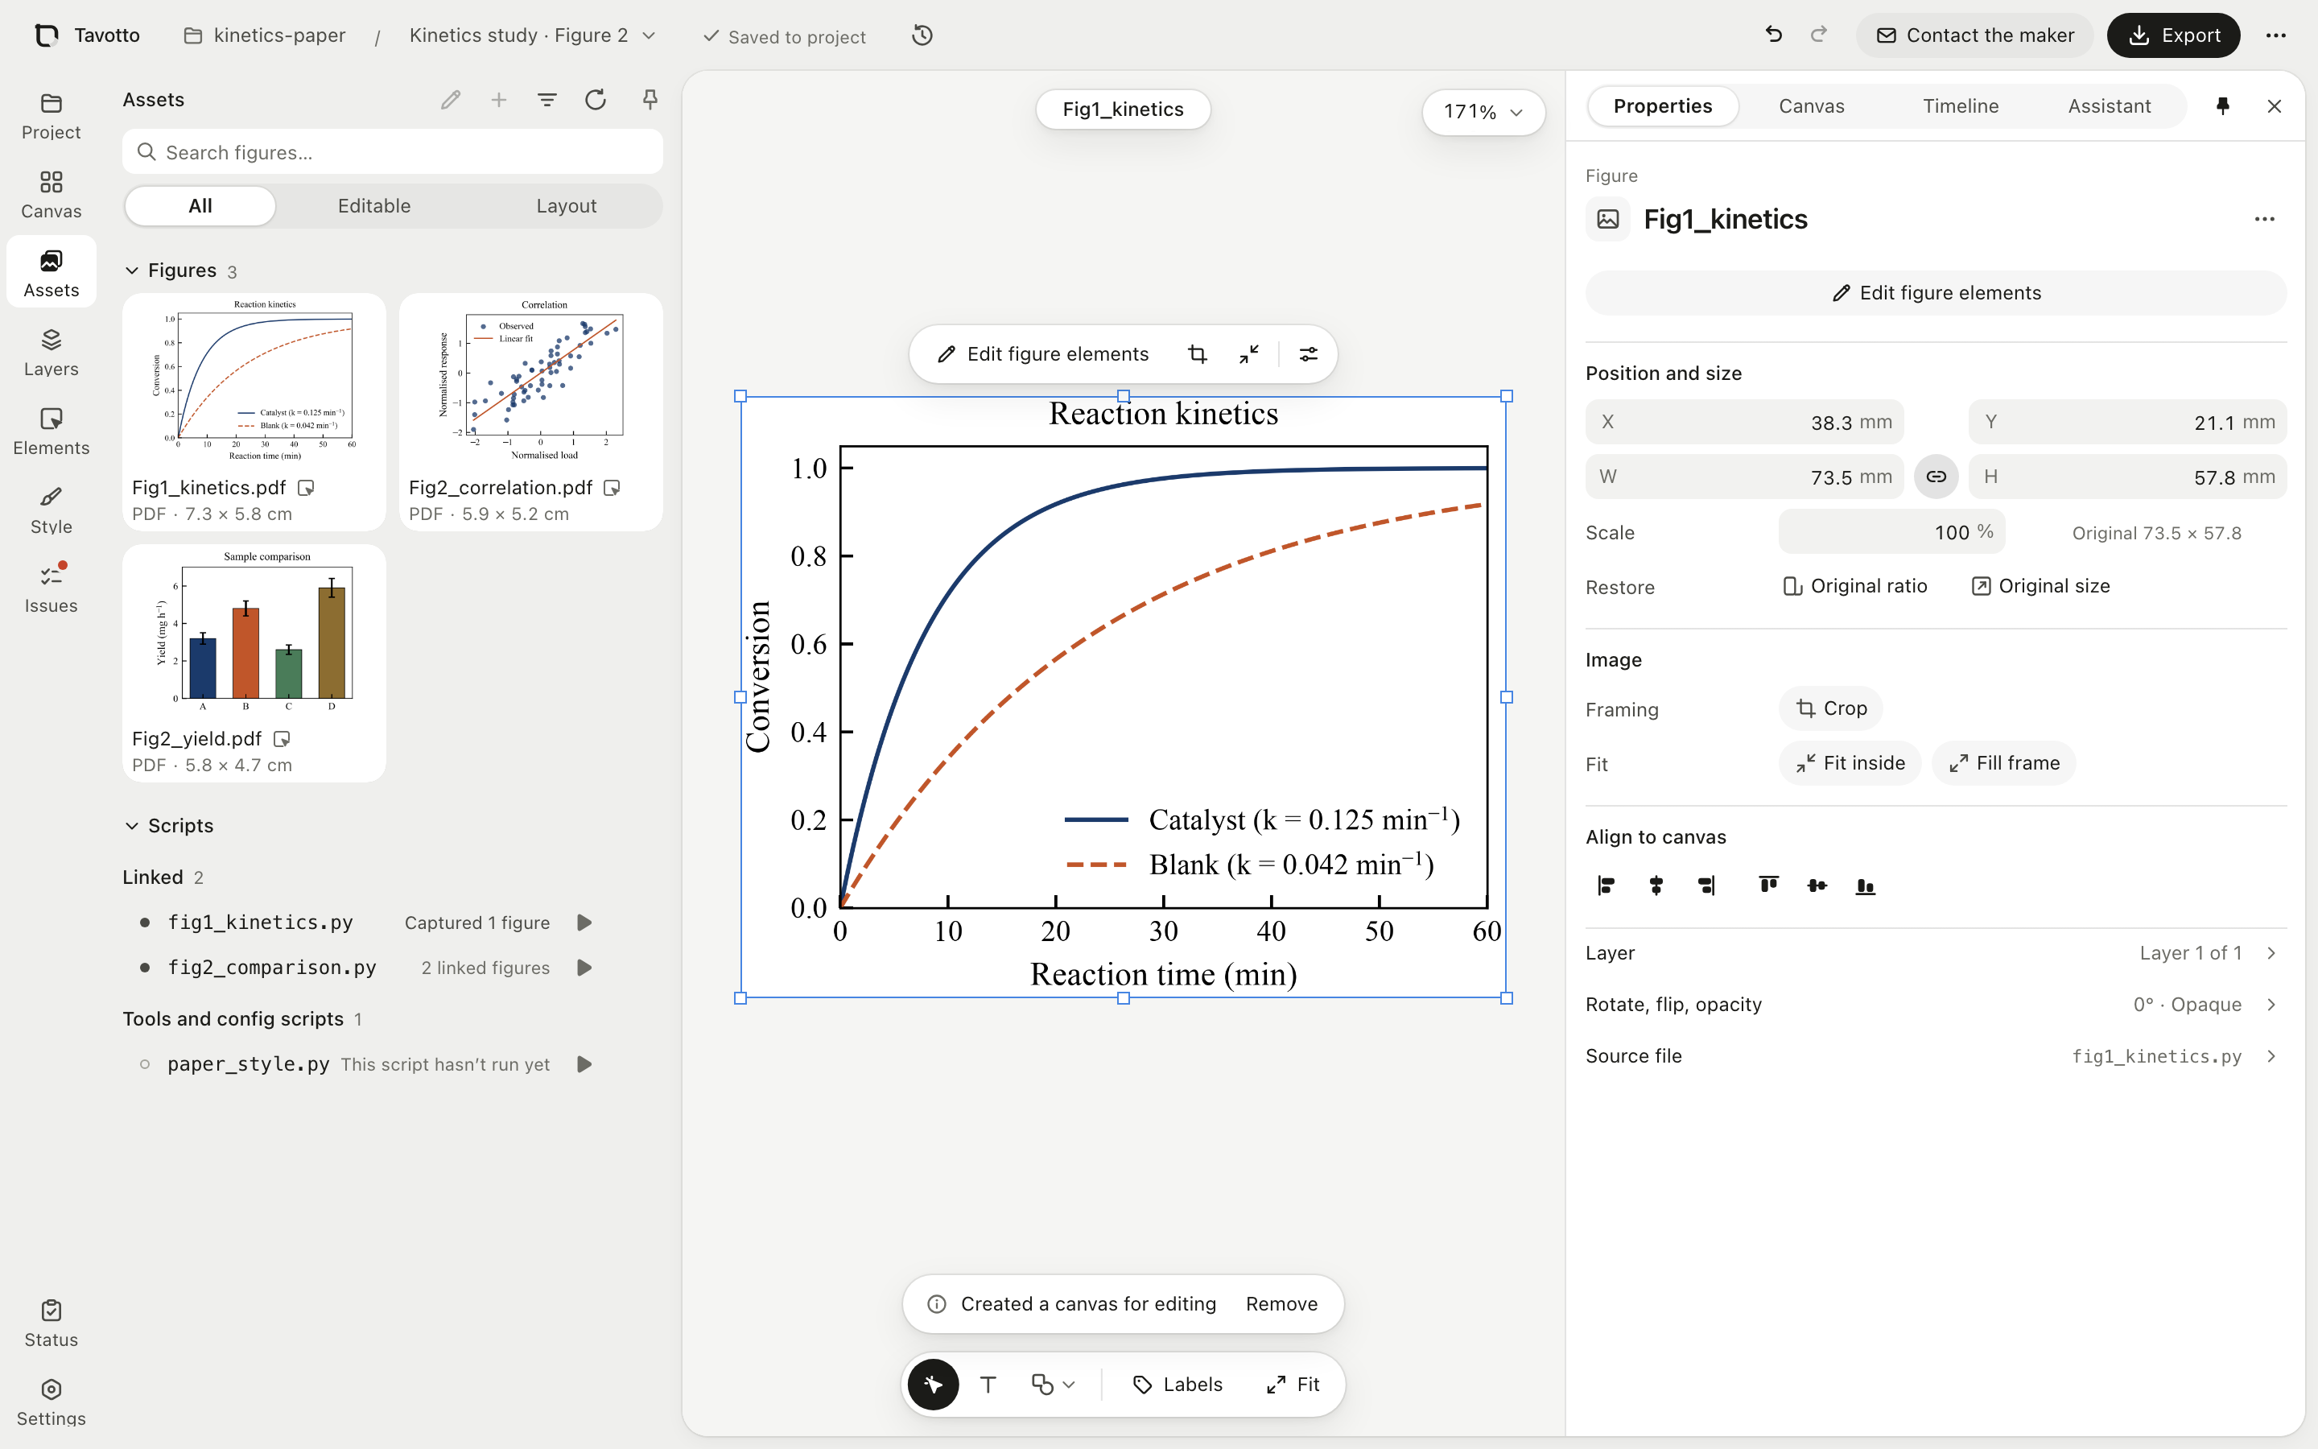This screenshot has width=2318, height=1449.
Task: Open the Assets filter icon
Action: coord(547,100)
